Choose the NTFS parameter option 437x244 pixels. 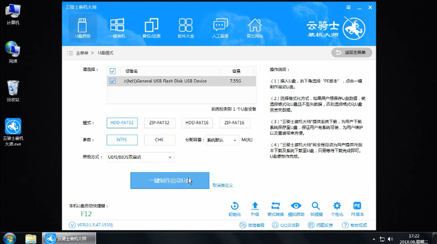point(122,139)
